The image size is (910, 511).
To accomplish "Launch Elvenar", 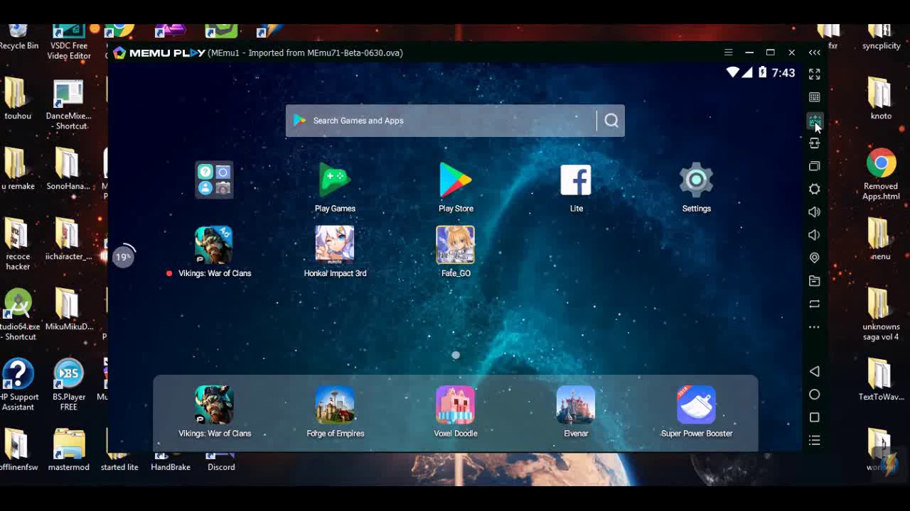I will 576,412.
